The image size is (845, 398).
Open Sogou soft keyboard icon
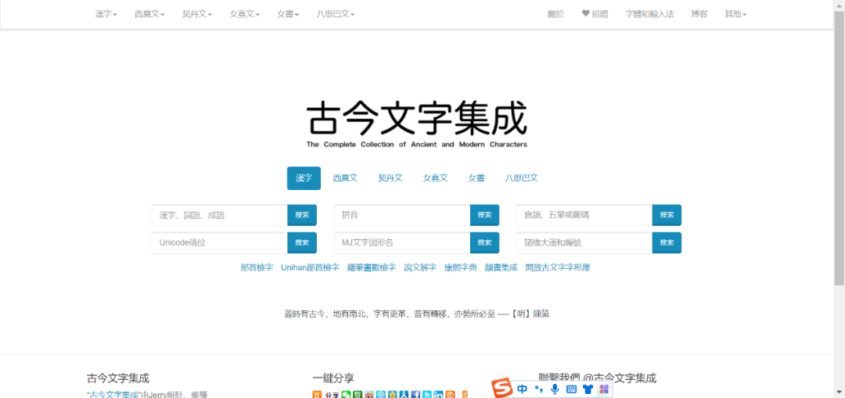tap(572, 389)
